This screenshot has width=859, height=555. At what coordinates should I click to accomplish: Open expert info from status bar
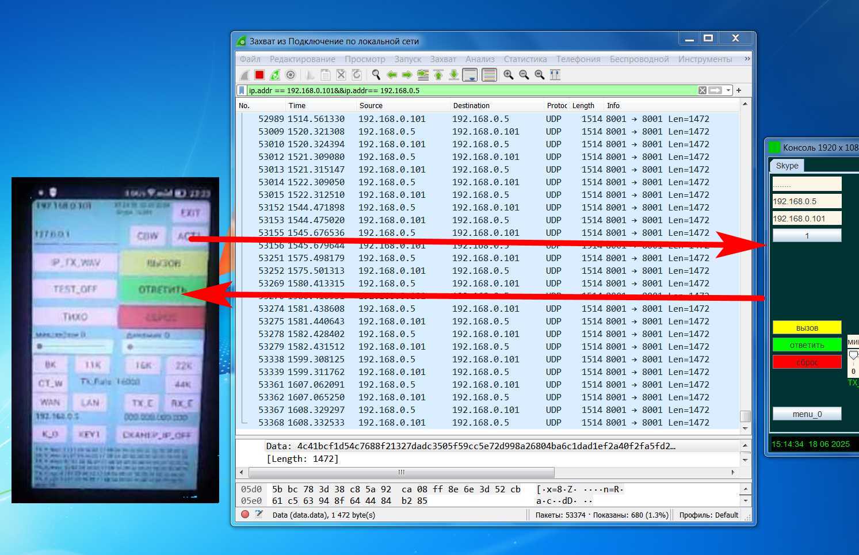(x=245, y=515)
